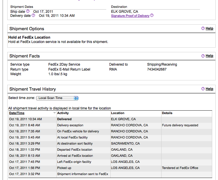Image resolution: width=218 pixels, height=180 pixels.
Task: Open Help link for Shipment Facts
Action: [x=209, y=56]
